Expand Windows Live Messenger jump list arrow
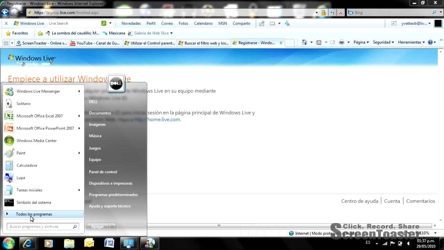The height and width of the screenshot is (250, 444). 79,91
